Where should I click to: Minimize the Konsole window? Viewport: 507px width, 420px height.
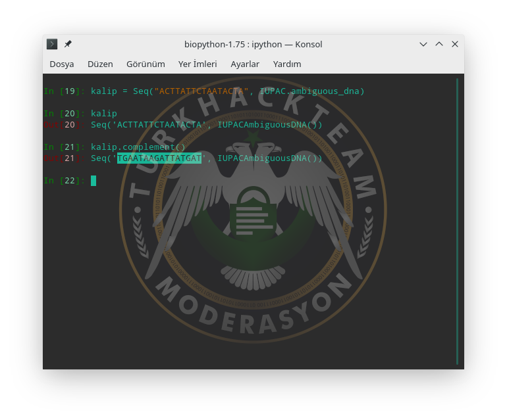point(423,44)
